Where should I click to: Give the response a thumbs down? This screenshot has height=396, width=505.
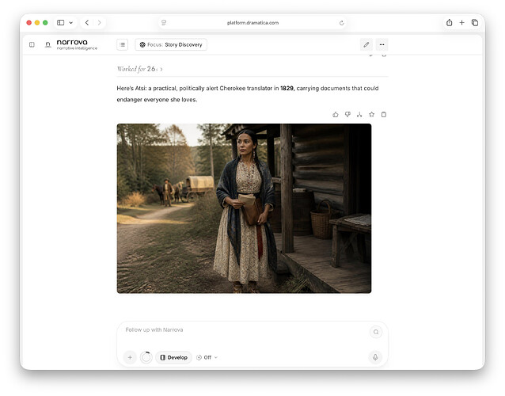(347, 114)
